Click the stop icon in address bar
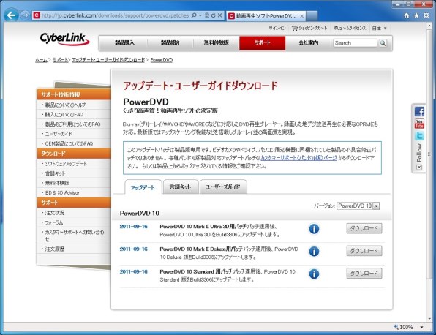This screenshot has width=436, height=335. tap(219, 15)
